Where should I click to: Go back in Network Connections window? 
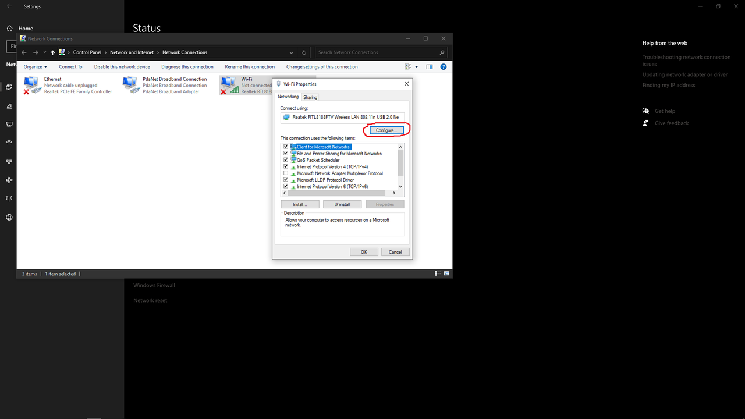24,52
